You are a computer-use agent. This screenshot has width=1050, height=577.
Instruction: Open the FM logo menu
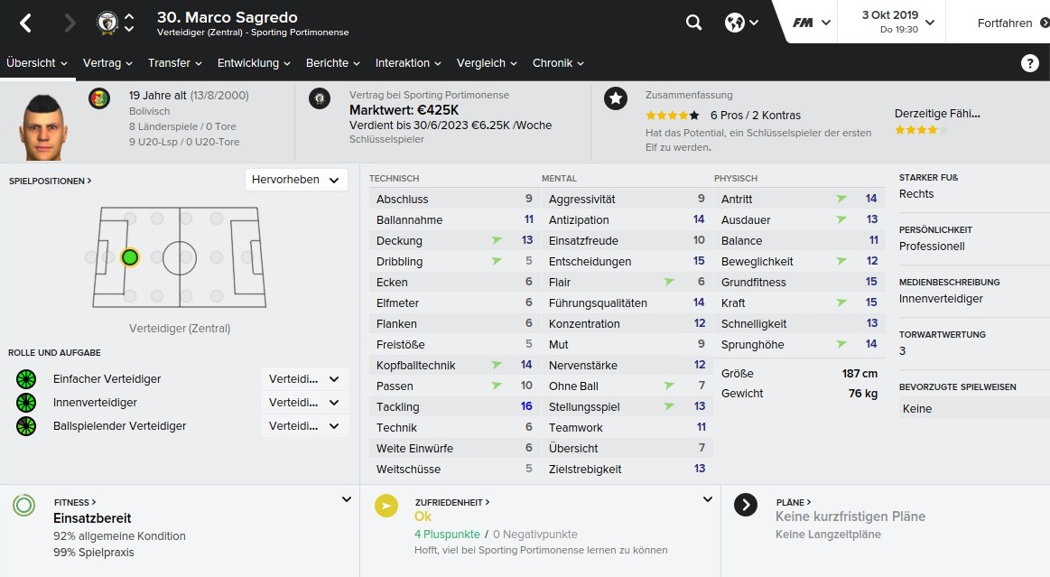point(812,23)
